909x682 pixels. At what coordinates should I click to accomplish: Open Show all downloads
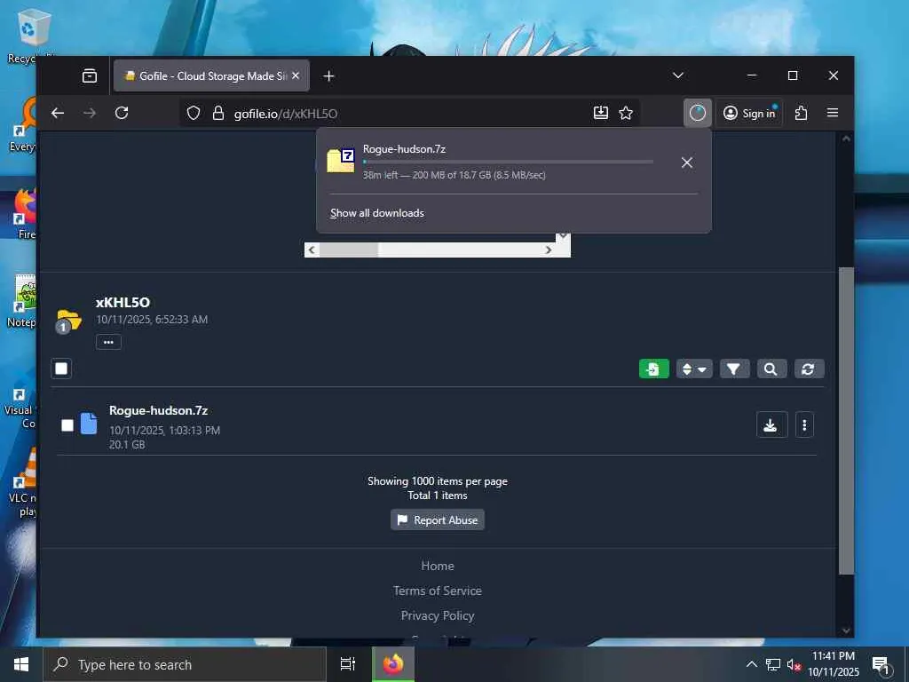[x=376, y=213]
